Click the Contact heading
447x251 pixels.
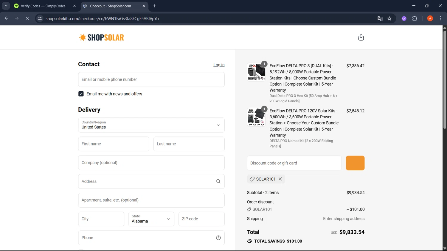(89, 64)
